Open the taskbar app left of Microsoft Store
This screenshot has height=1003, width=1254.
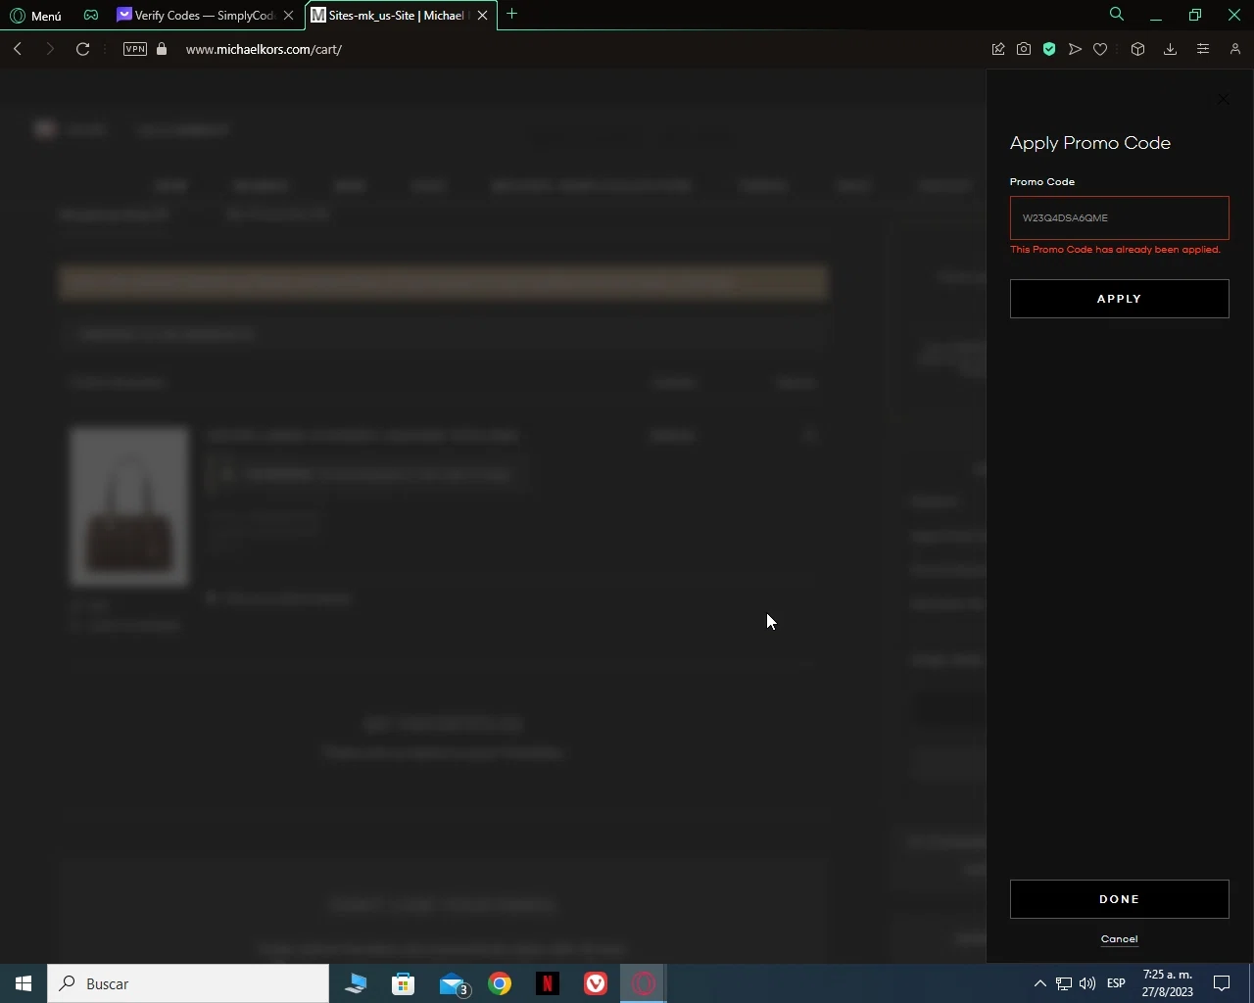pos(356,983)
